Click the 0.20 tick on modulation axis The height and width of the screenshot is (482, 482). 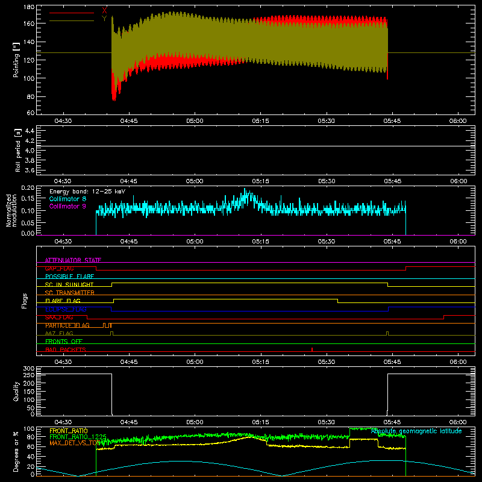click(x=28, y=188)
